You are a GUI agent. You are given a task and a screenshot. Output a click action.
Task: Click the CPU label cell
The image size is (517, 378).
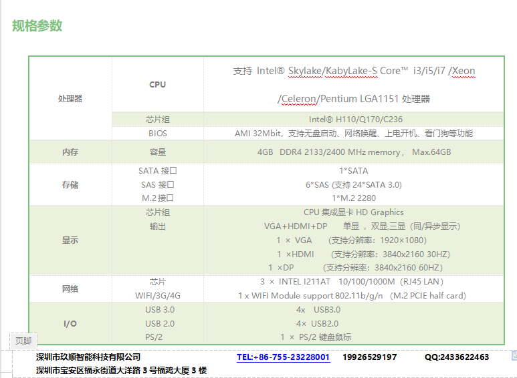click(x=158, y=85)
